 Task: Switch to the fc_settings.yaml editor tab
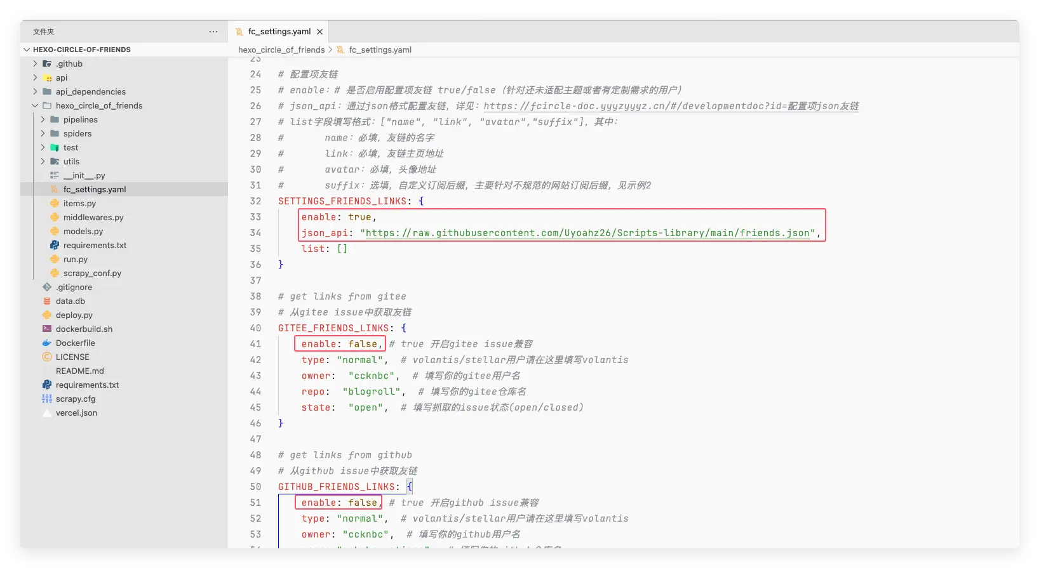[279, 32]
